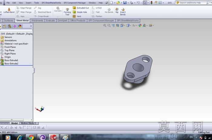Open the Print dropdown arrow
The width and height of the screenshot is (212, 140).
point(135,3)
